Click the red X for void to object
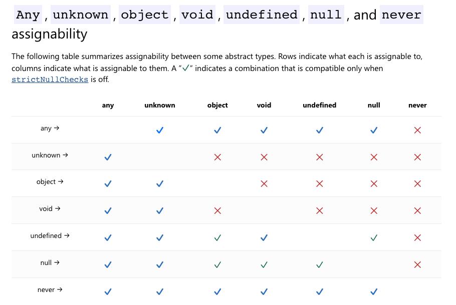Viewport: 456px width, 305px height. (217, 210)
